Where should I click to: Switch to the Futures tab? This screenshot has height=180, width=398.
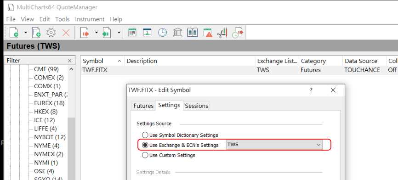(143, 106)
